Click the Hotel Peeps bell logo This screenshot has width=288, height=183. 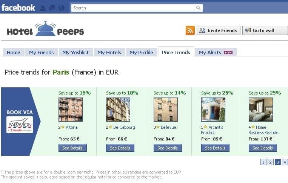(45, 29)
